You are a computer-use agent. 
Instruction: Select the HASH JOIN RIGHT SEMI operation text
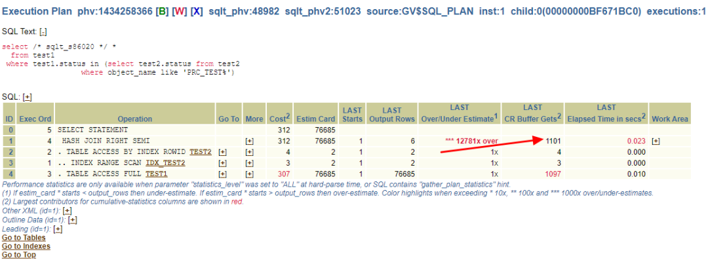[x=105, y=141]
